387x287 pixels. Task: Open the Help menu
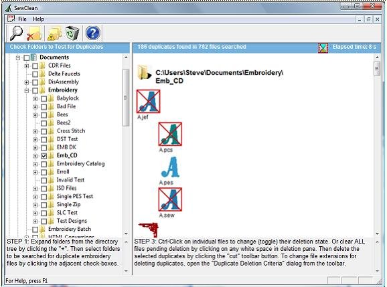point(38,19)
